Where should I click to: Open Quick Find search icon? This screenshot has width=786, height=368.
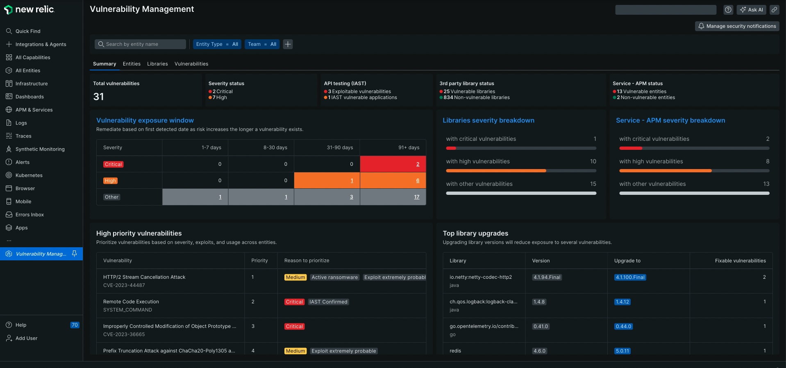9,31
